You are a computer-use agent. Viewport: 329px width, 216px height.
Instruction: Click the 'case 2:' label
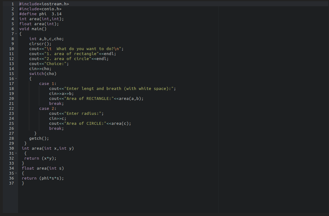click(48, 109)
